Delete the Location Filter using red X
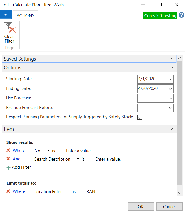185x212 pixels. [8, 191]
